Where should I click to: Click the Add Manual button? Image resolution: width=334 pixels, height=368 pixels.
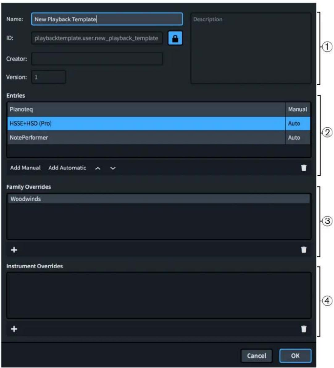[25, 168]
